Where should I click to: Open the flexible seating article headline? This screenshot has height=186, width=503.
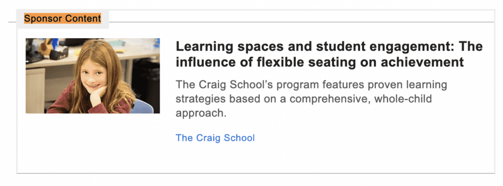pyautogui.click(x=329, y=54)
